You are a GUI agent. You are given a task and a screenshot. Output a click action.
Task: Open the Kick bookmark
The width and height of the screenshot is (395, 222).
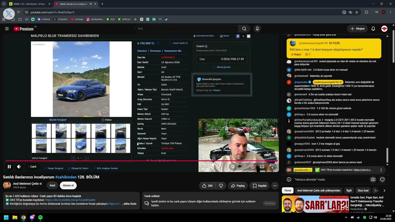coord(110,19)
